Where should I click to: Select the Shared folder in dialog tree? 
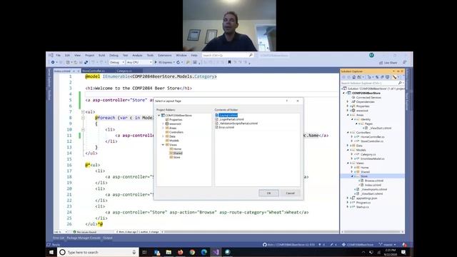pos(176,153)
